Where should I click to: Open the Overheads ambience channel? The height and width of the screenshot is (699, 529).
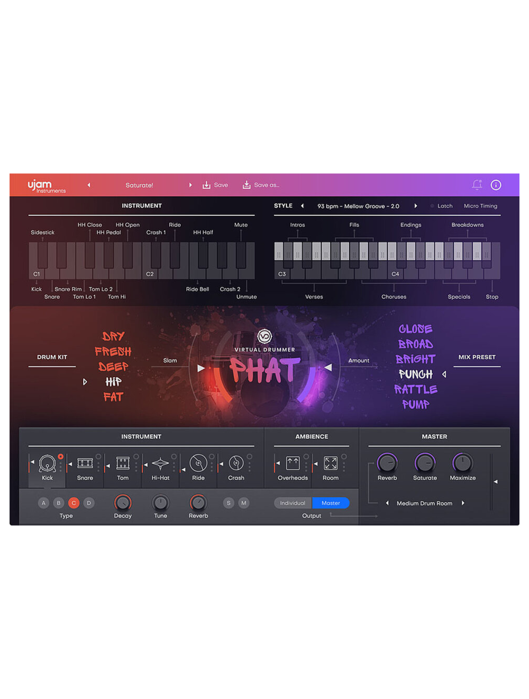(x=291, y=463)
